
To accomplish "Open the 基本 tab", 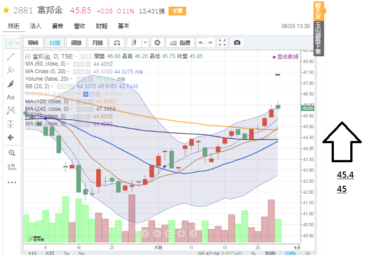I will click(x=123, y=26).
